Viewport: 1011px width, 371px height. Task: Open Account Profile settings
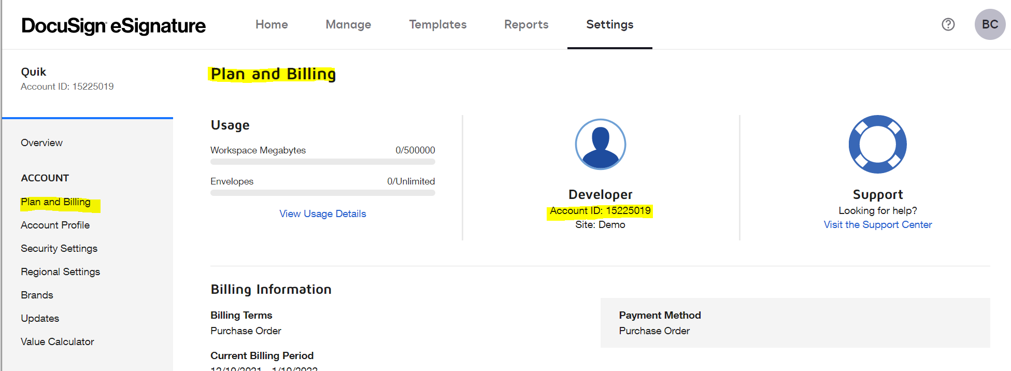[55, 225]
